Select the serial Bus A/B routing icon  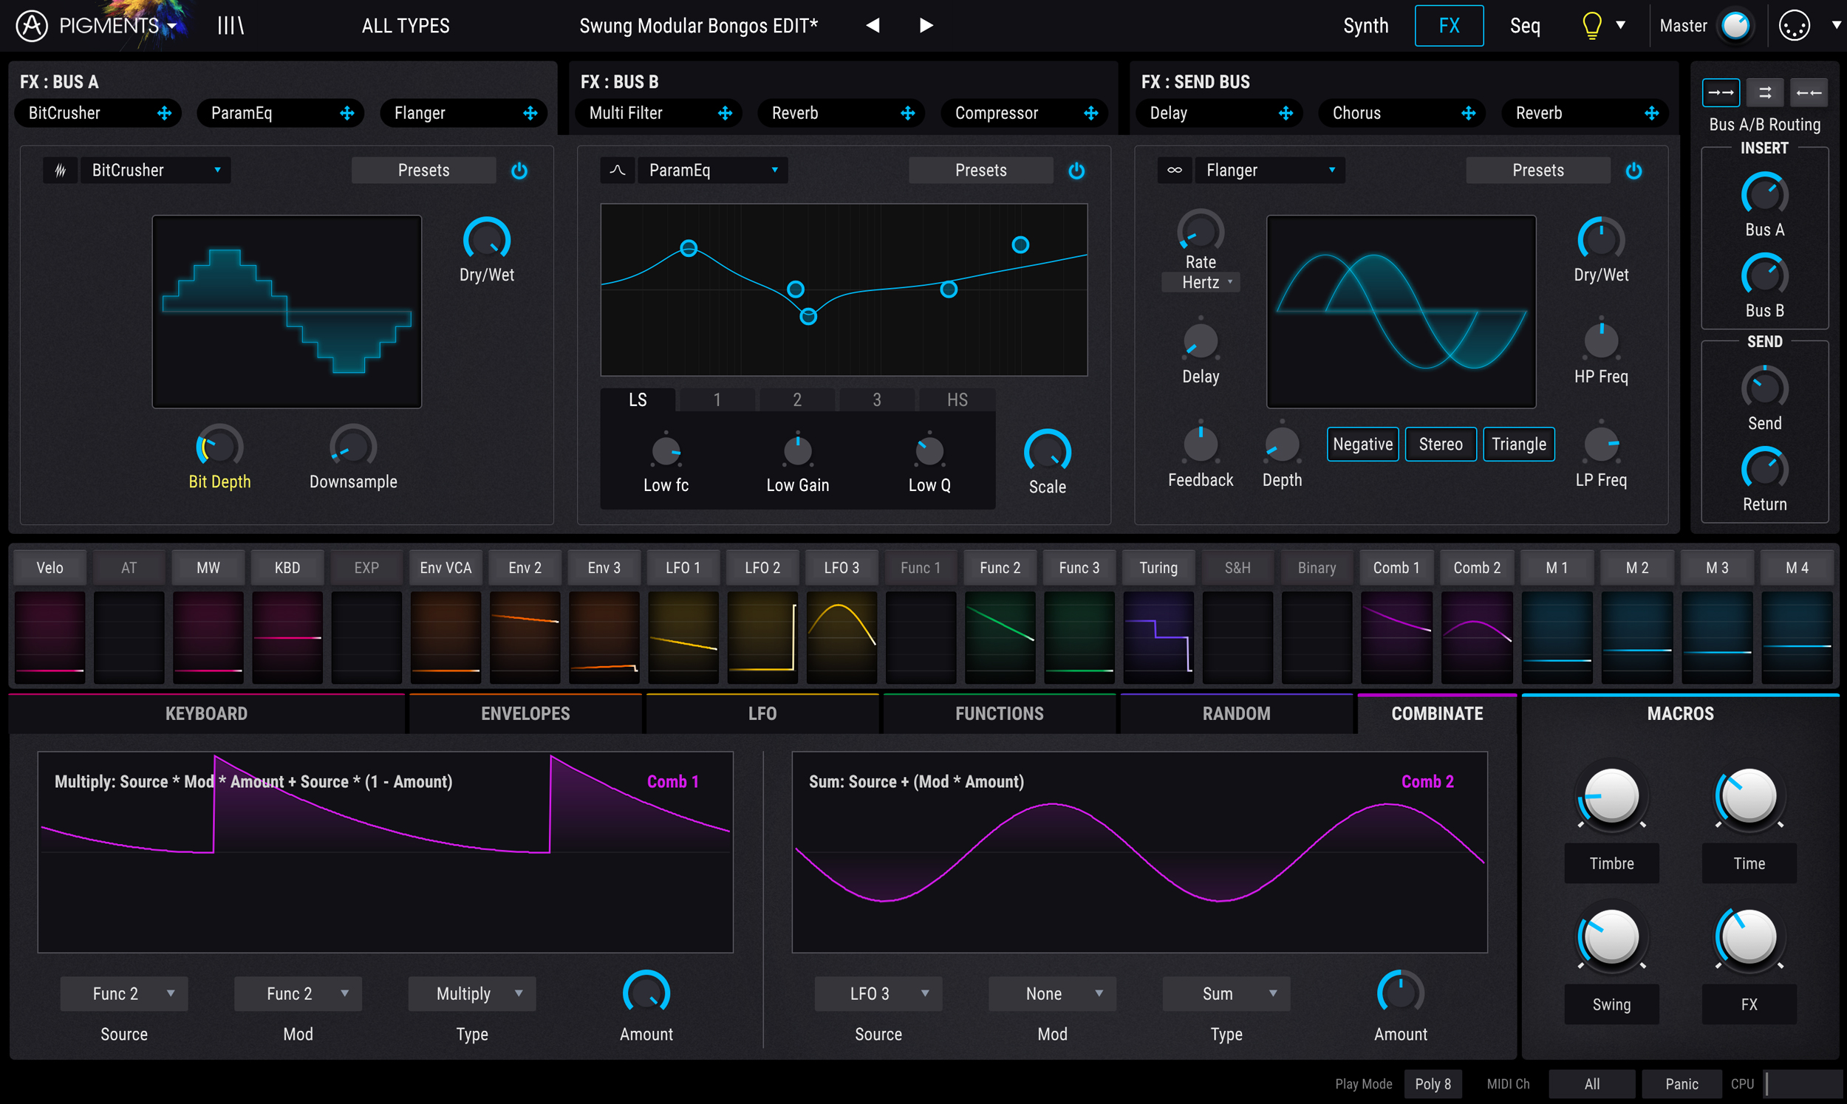point(1721,93)
